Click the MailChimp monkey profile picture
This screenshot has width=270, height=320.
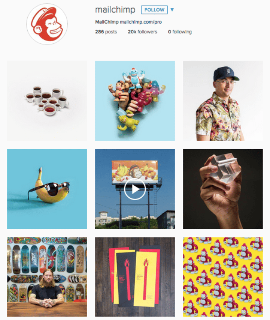pyautogui.click(x=47, y=24)
